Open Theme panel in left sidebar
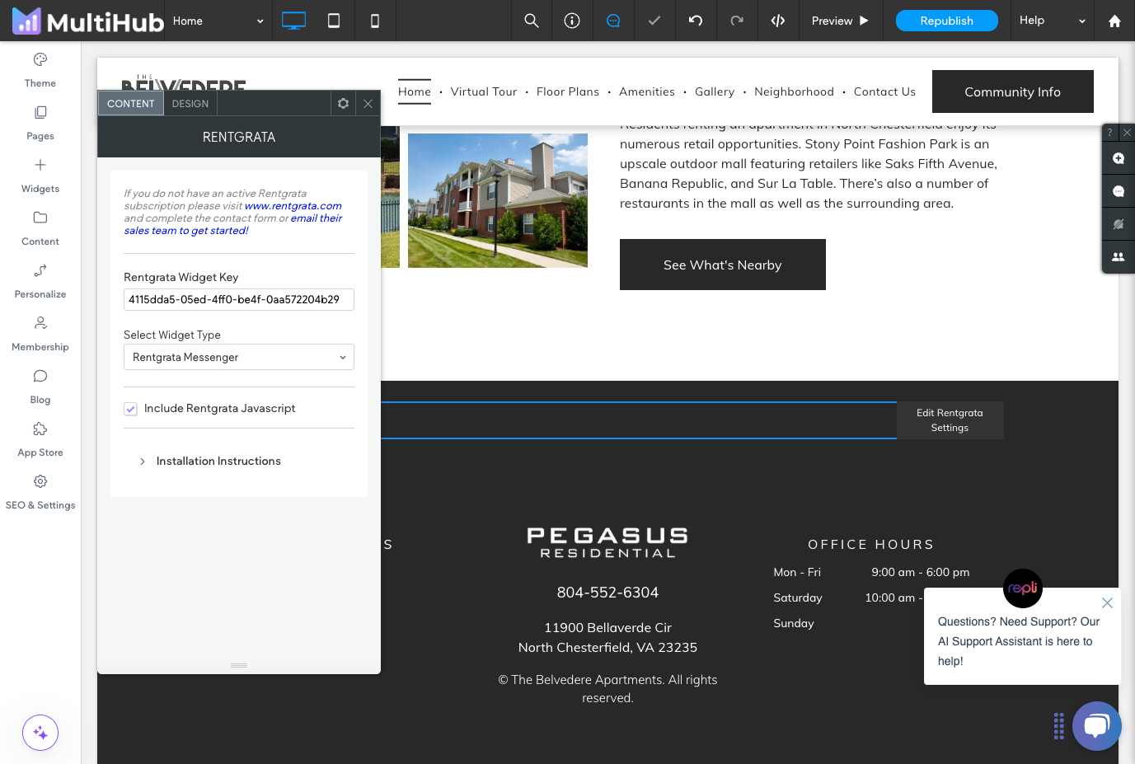Viewport: 1135px width, 764px height. point(40,70)
